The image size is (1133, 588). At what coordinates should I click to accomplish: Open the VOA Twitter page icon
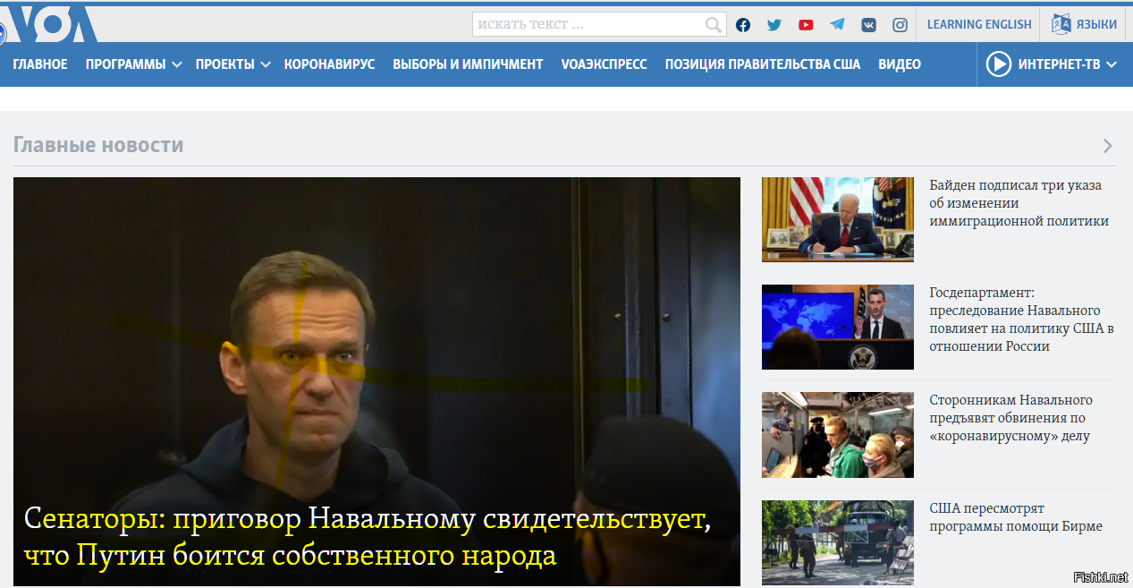tap(774, 25)
